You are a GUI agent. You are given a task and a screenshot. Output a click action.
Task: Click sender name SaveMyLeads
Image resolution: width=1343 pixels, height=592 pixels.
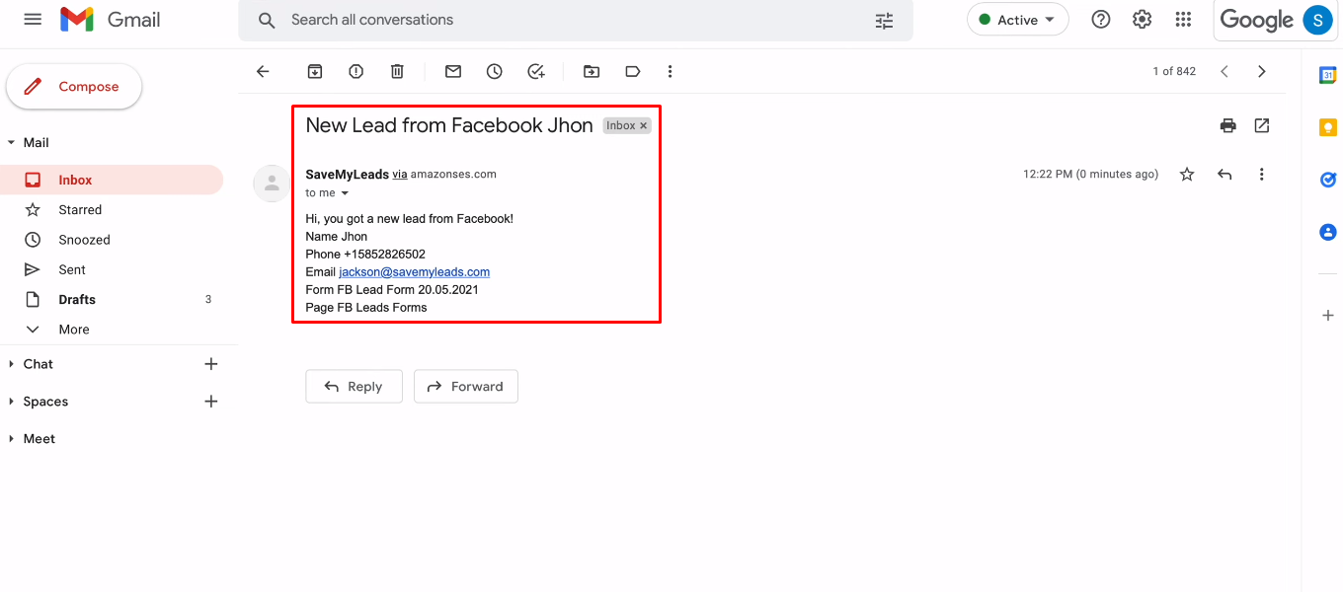[x=348, y=175]
